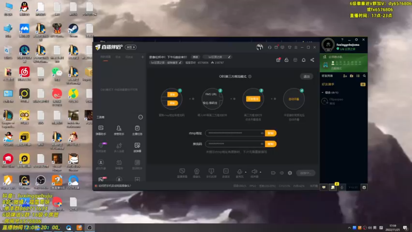
Task: Reveal the stream key with eye icon
Action: coord(262,144)
